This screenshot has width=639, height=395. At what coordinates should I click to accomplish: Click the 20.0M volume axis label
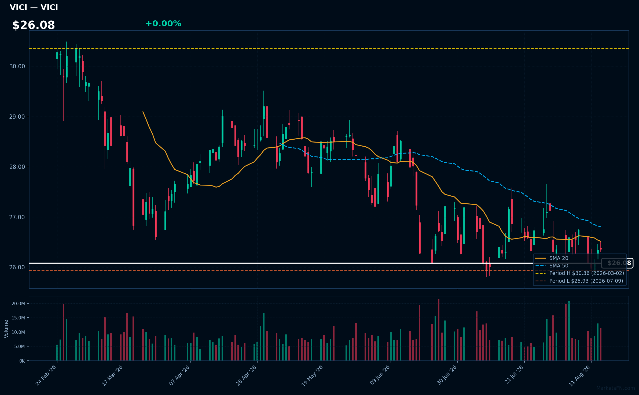coord(18,304)
